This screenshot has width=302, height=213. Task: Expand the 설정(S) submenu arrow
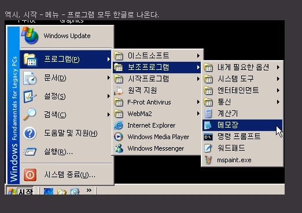(109, 96)
